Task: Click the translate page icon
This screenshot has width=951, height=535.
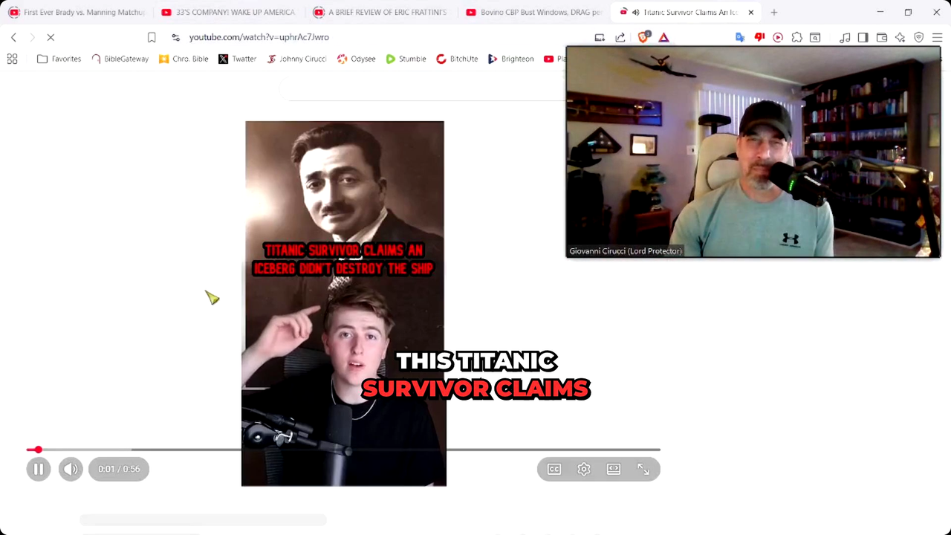Action: (x=740, y=37)
